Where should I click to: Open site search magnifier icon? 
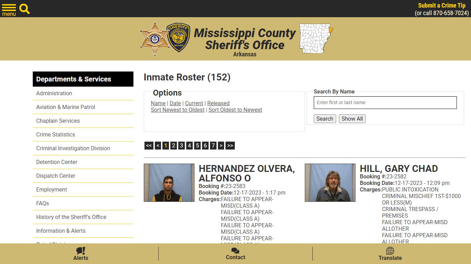(24, 9)
